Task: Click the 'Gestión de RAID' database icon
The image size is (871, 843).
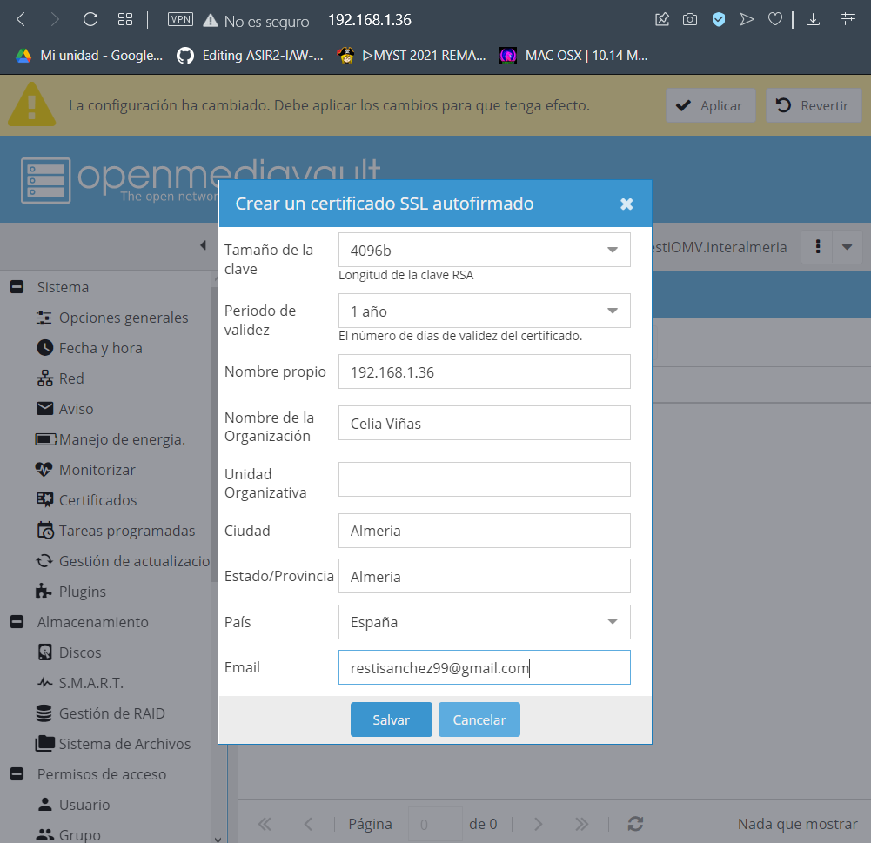Action: [44, 713]
